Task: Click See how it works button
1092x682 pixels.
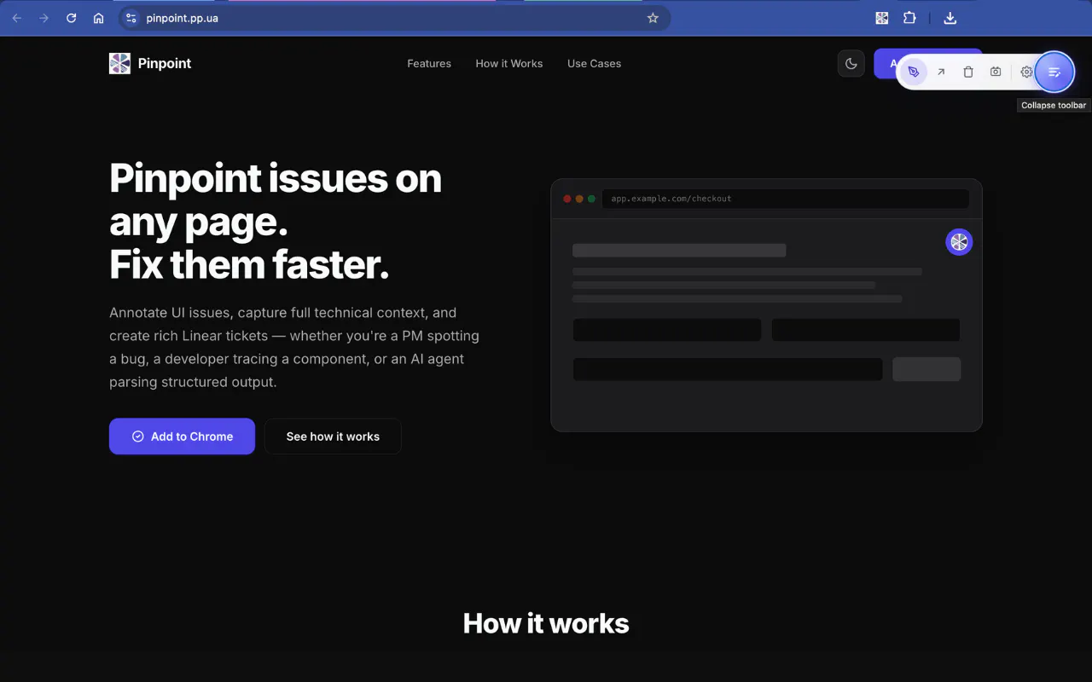Action: [333, 436]
